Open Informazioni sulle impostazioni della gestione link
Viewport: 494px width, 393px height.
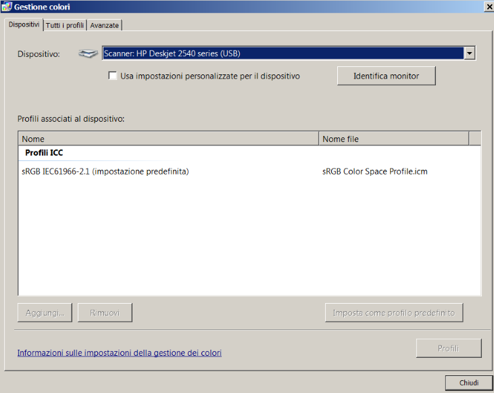119,353
